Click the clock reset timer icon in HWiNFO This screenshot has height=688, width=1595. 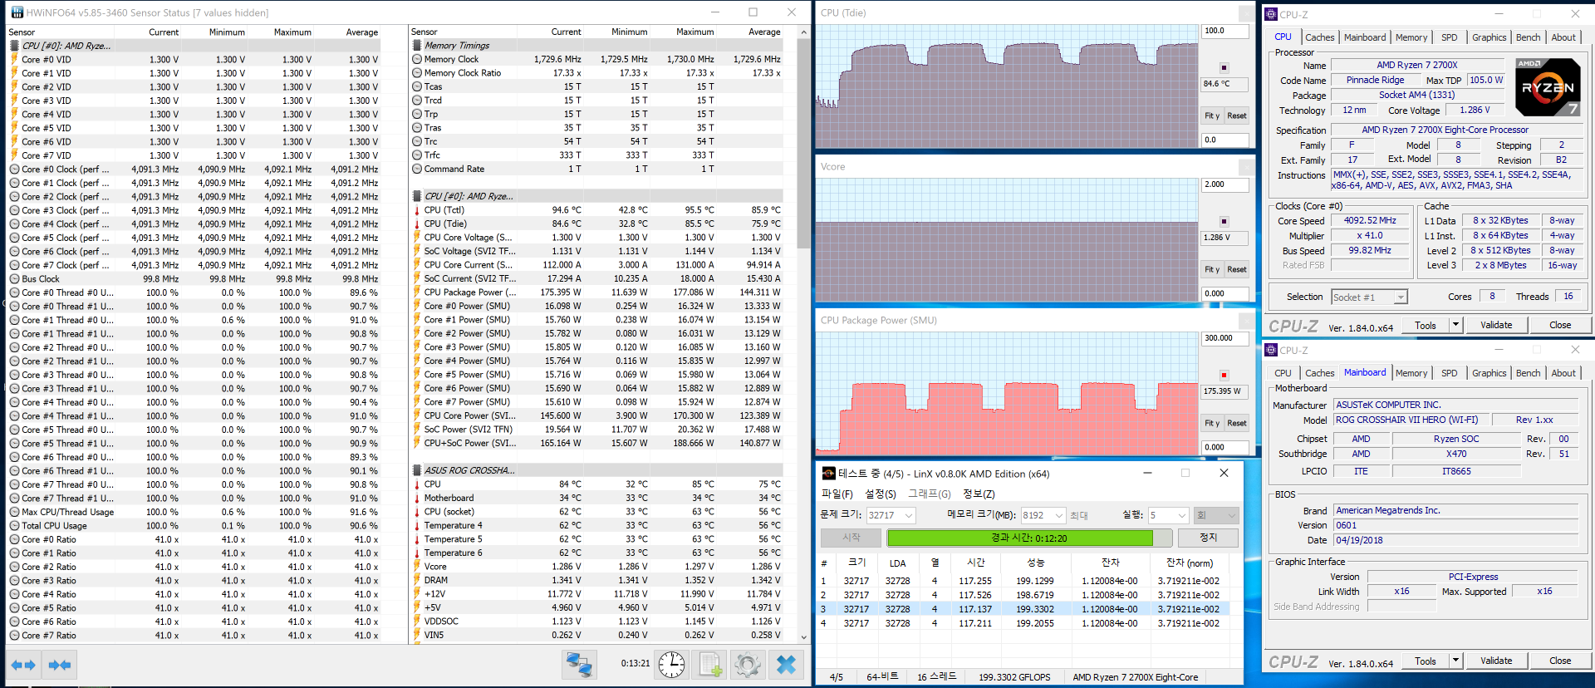point(671,665)
